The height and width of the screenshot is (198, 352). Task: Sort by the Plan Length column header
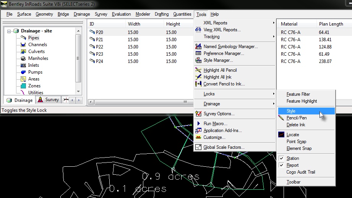coord(334,24)
